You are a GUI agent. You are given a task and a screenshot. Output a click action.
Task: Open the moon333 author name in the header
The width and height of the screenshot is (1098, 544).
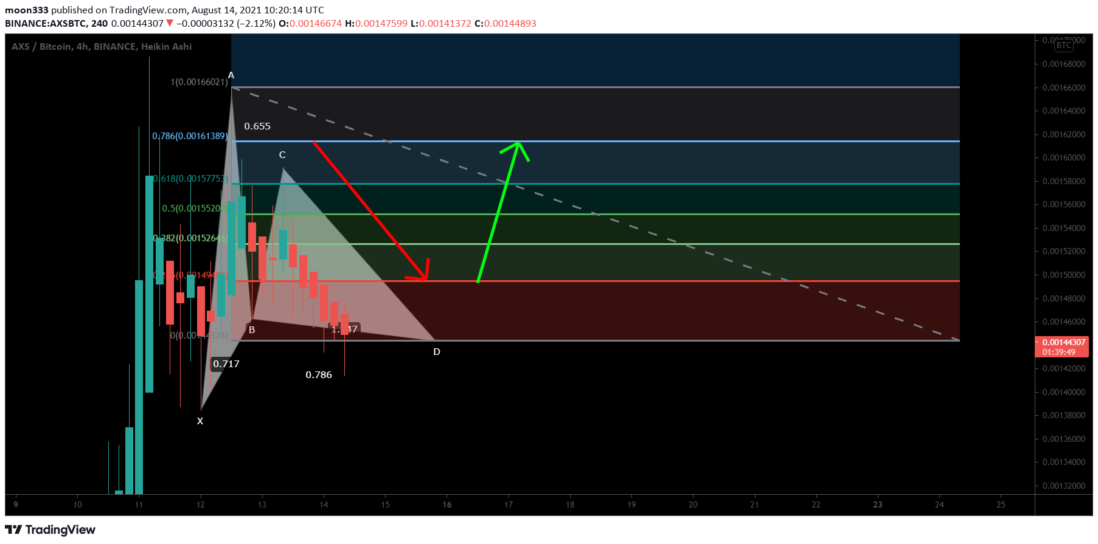click(x=27, y=10)
